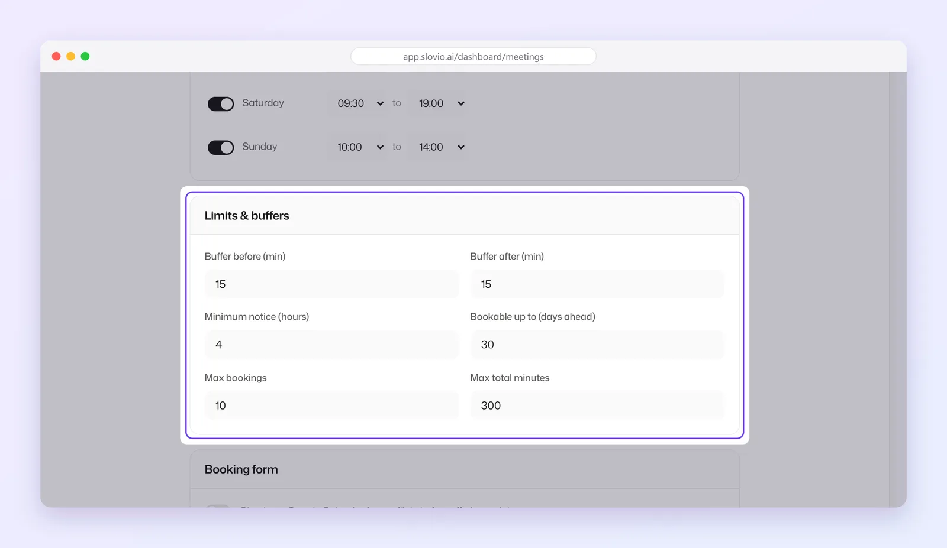Close the window with red button

56,56
